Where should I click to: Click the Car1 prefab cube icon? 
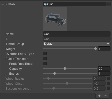(45, 4)
